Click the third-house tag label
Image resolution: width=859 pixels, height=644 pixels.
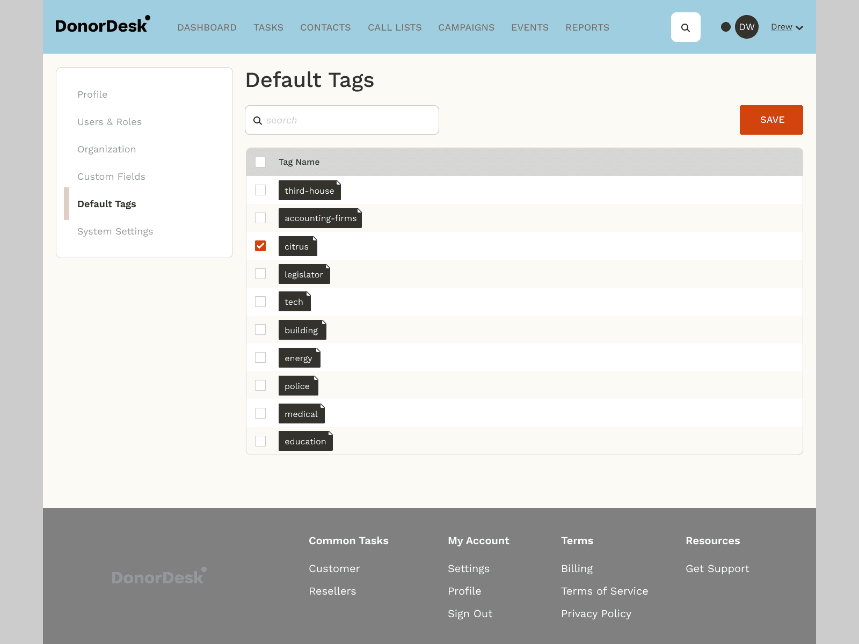pyautogui.click(x=310, y=191)
